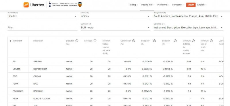Image resolution: width=230 pixels, height=106 pixels.
Task: Click the -0.0098 % swap sell value
Action: click(x=168, y=61)
